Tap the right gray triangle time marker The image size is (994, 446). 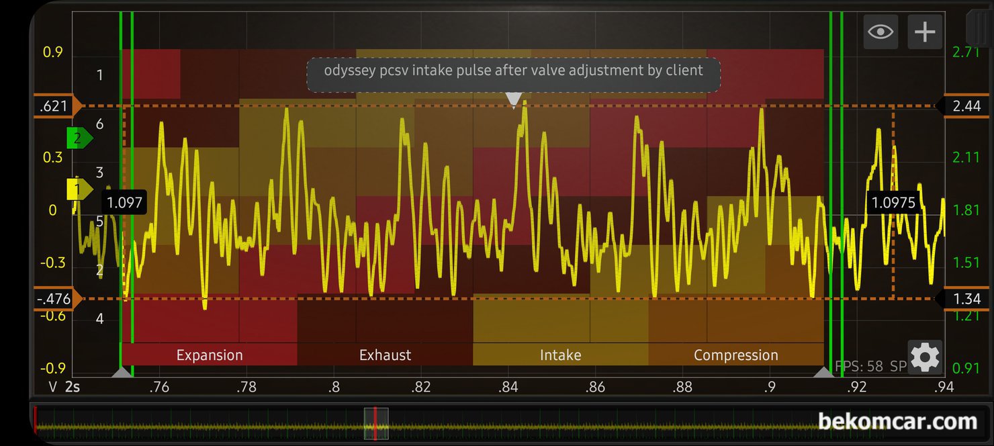[x=824, y=371]
